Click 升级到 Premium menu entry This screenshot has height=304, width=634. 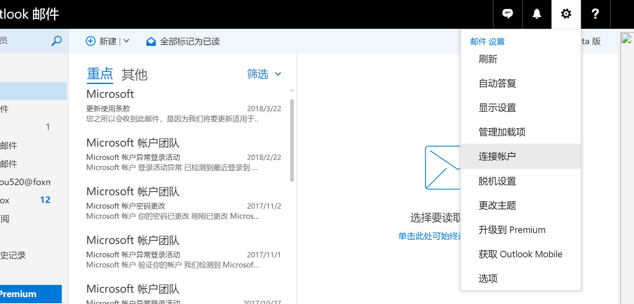(x=521, y=230)
